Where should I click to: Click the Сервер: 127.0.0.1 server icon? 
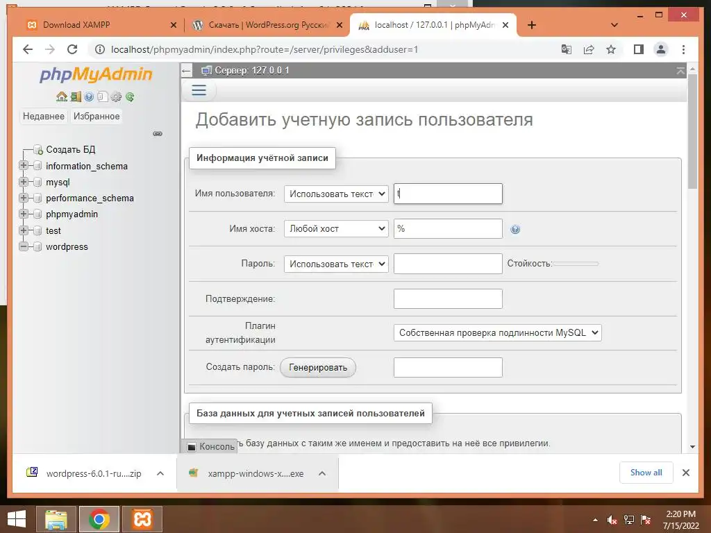pyautogui.click(x=206, y=71)
